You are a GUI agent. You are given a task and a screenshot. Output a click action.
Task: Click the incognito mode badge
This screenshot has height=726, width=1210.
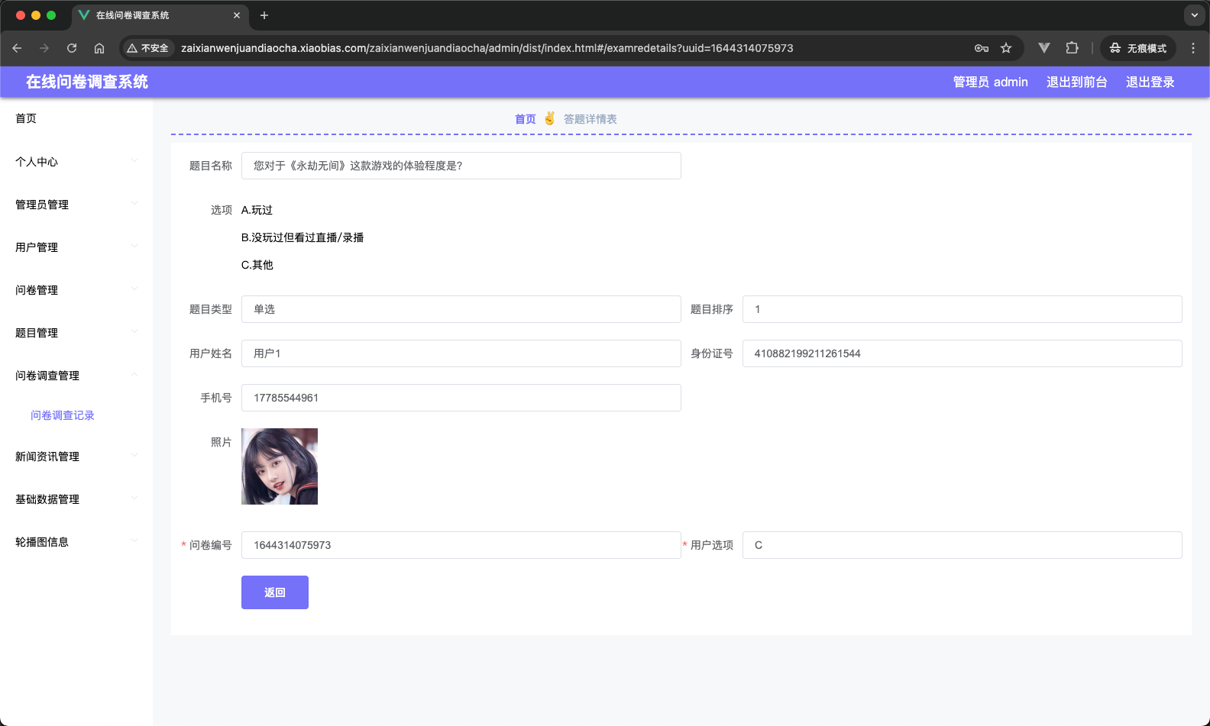(1138, 48)
